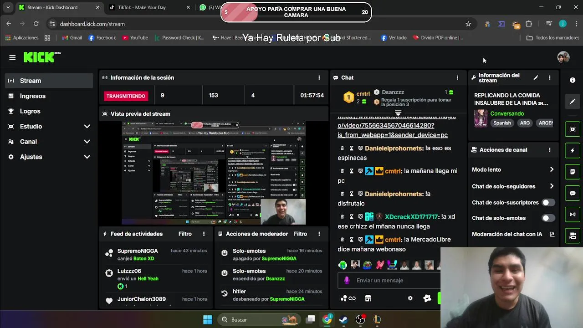This screenshot has width=583, height=328.
Task: Select Ingresos in the sidebar
Action: click(49, 96)
